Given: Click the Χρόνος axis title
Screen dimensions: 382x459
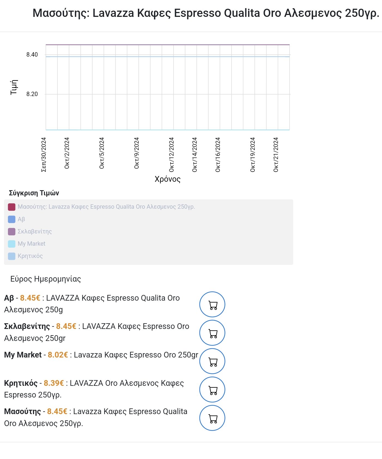Looking at the screenshot, I should pos(168,179).
